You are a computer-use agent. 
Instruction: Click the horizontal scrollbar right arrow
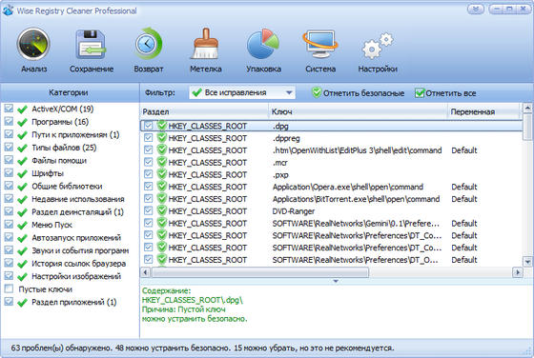coord(518,272)
